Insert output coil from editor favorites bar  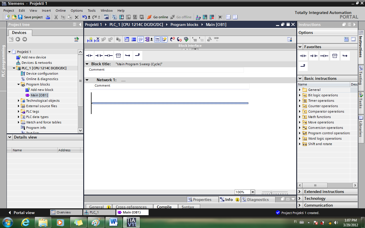[109, 55]
